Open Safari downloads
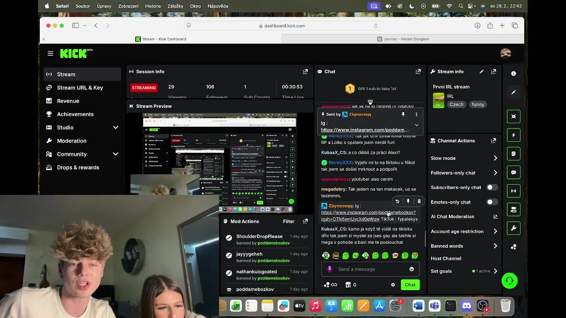 478,26
